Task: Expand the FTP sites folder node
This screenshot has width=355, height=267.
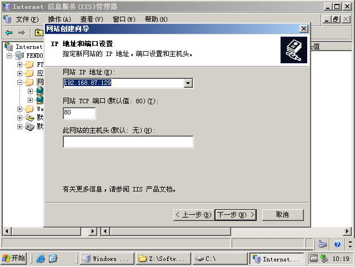Action: [19, 65]
